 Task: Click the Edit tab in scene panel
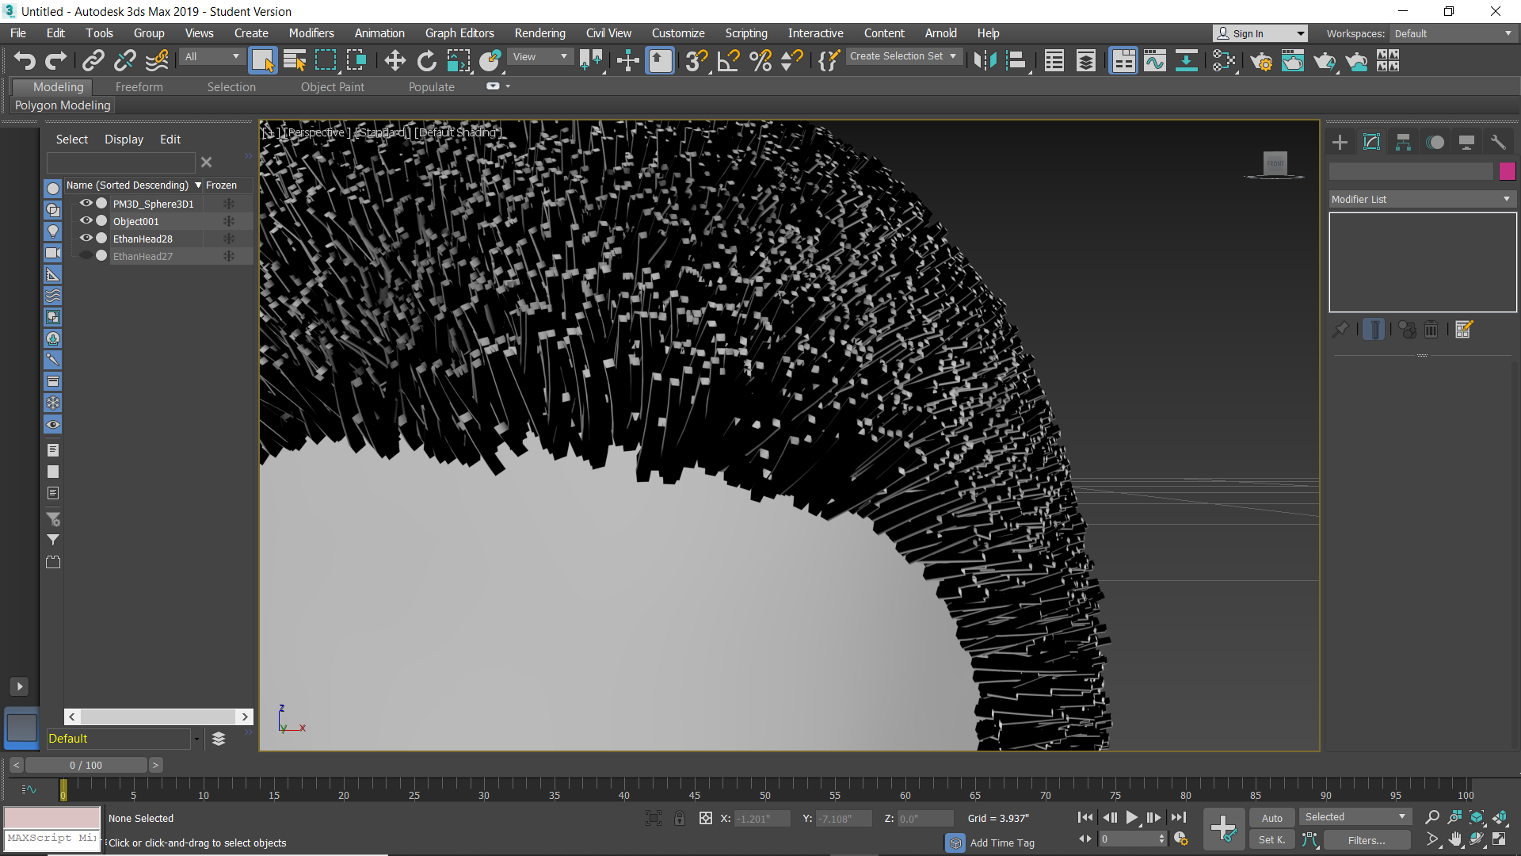[170, 139]
